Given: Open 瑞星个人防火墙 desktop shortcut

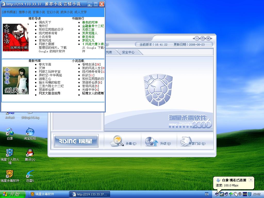Looking at the screenshot, I should pyautogui.click(x=10, y=156).
